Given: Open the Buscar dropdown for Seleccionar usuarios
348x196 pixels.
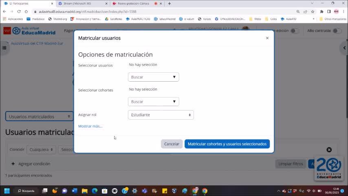Looking at the screenshot, I should (x=153, y=77).
